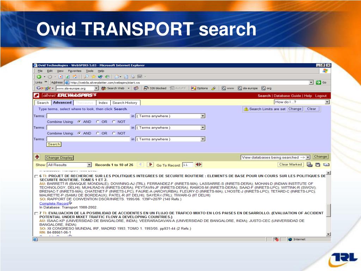The height and width of the screenshot is (271, 361).
Task: Open the File menu
Action: 40,71
